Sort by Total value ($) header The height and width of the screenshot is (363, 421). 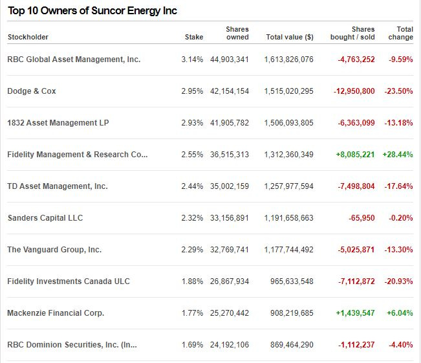pos(290,37)
